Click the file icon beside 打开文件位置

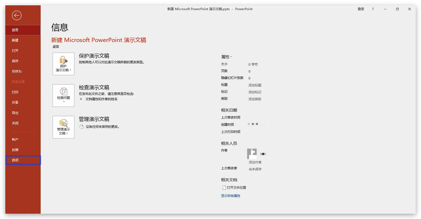[224, 188]
